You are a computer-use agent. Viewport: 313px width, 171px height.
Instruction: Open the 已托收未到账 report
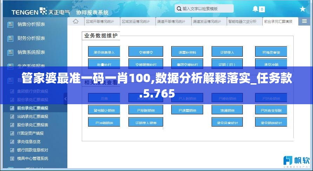pyautogui.click(x=271, y=109)
